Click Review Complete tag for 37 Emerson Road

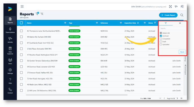tap(74, 73)
